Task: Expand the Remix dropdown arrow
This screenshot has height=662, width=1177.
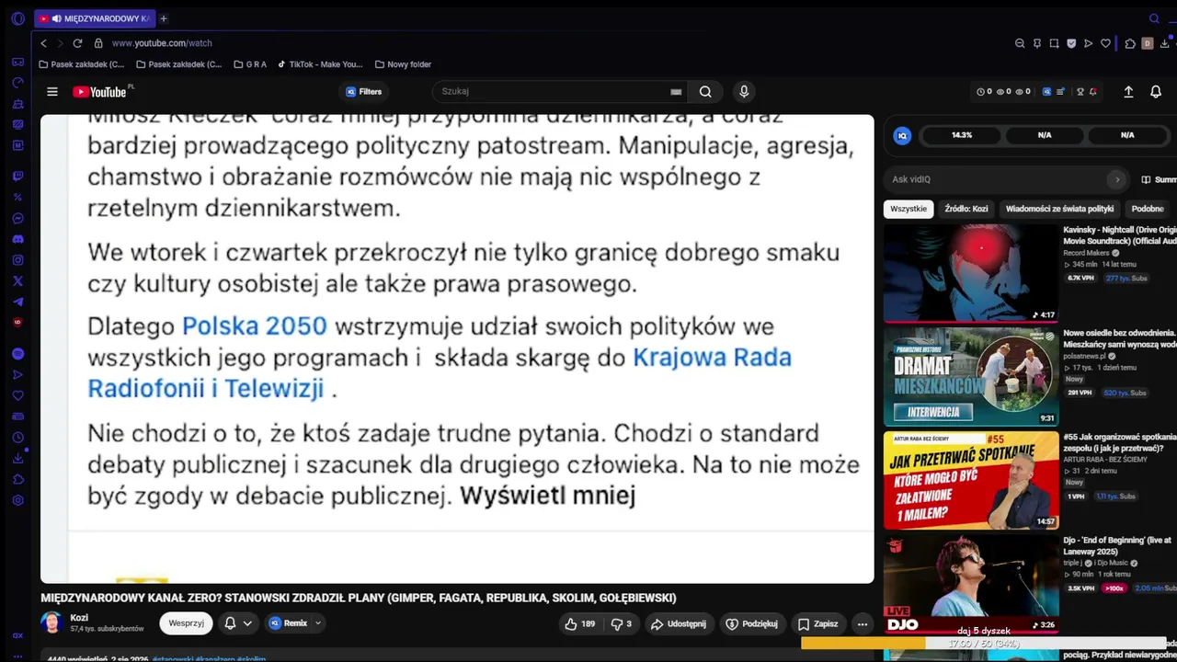Action: tap(318, 623)
